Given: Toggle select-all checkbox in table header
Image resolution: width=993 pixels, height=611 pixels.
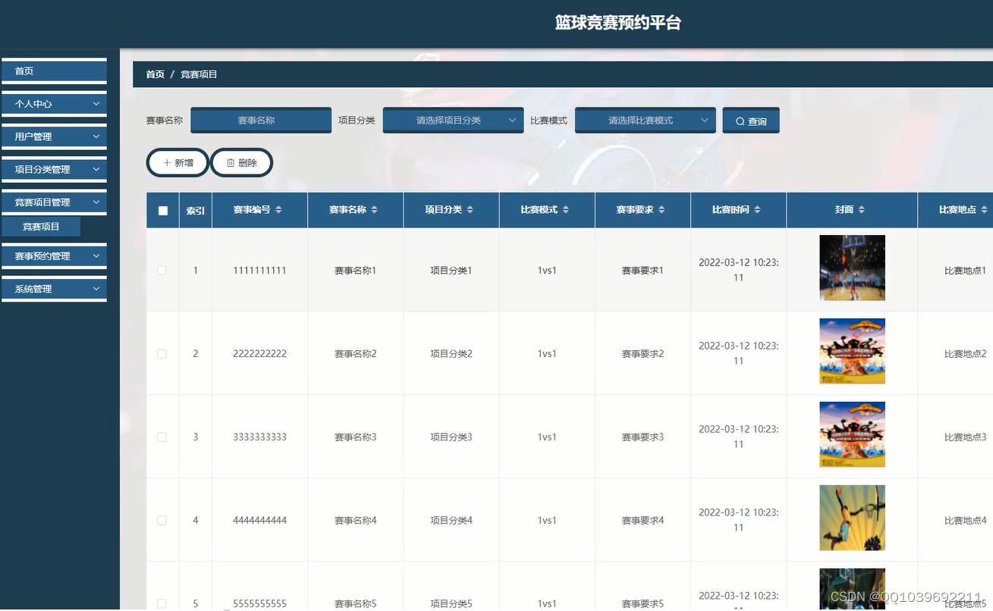Looking at the screenshot, I should pos(162,211).
